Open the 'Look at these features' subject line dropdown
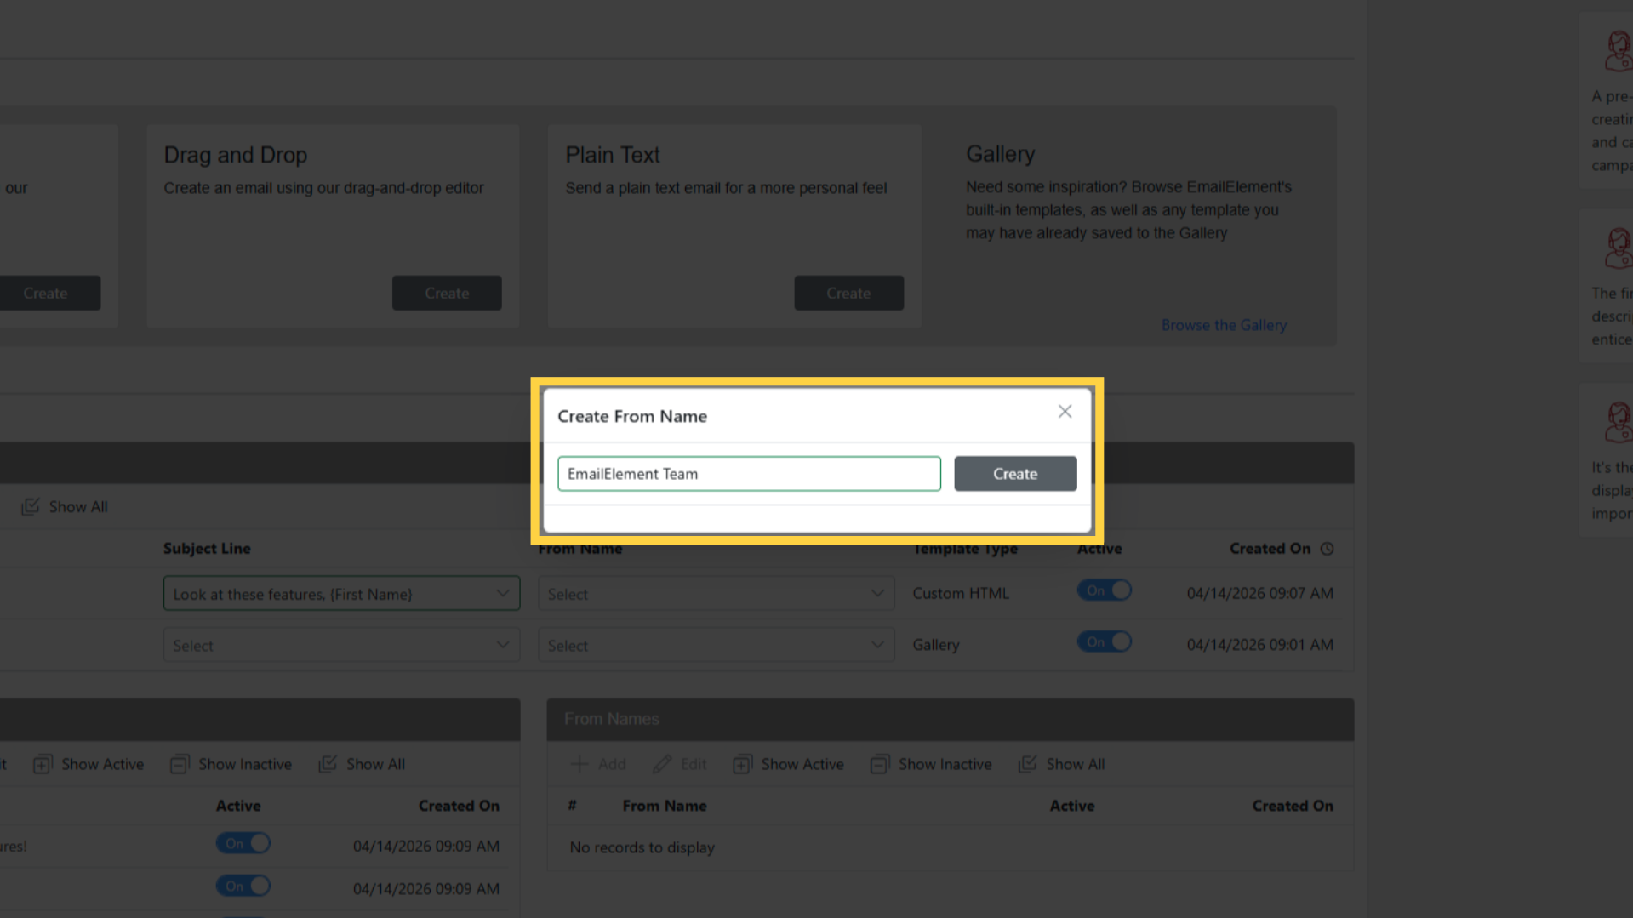The width and height of the screenshot is (1633, 918). click(x=341, y=594)
